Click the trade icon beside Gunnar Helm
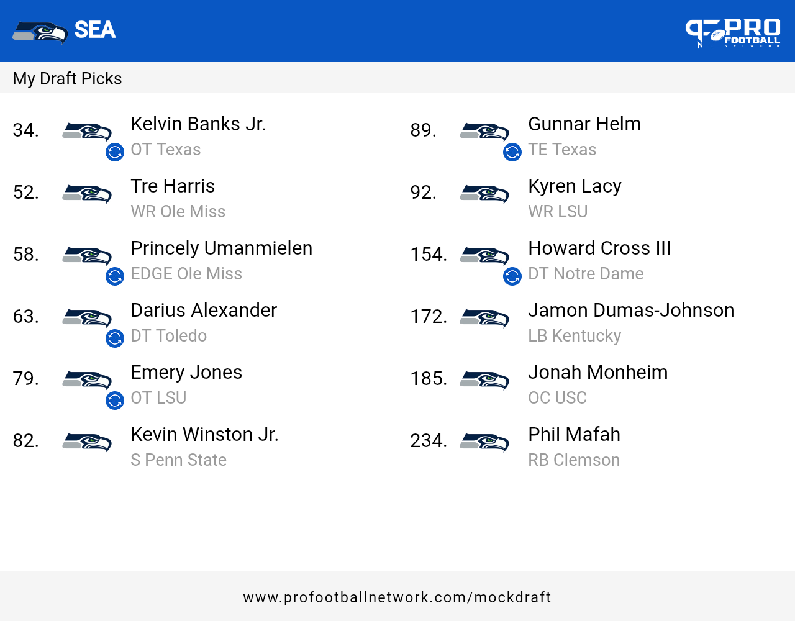 pyautogui.click(x=512, y=152)
